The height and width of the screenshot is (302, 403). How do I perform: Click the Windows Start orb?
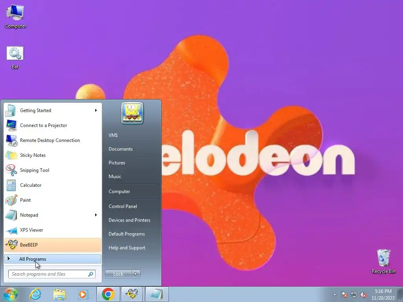tap(10, 294)
